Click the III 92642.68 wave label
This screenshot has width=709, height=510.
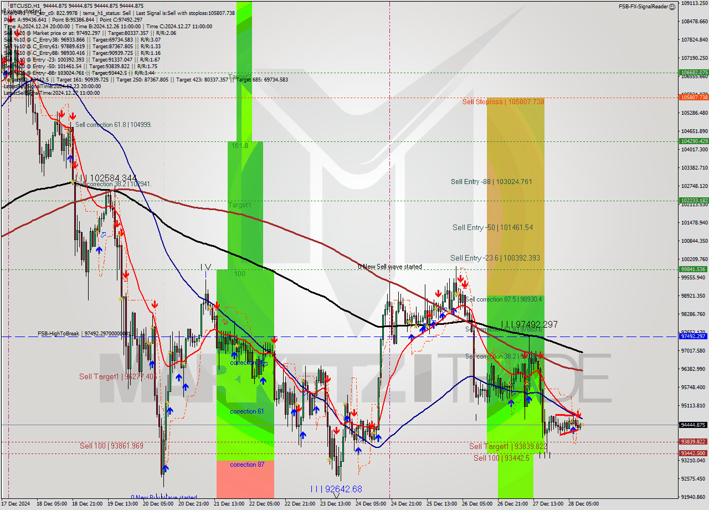336,489
